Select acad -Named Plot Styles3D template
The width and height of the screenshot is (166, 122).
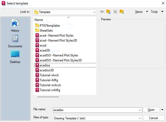tap(58, 40)
